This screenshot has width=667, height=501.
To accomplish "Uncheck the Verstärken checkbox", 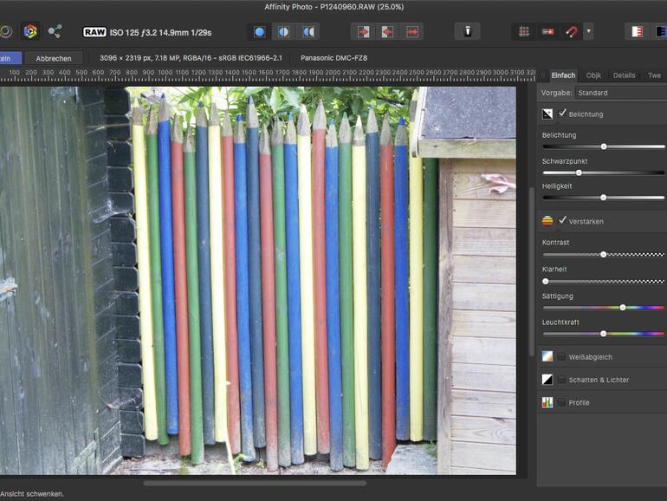I will click(562, 221).
